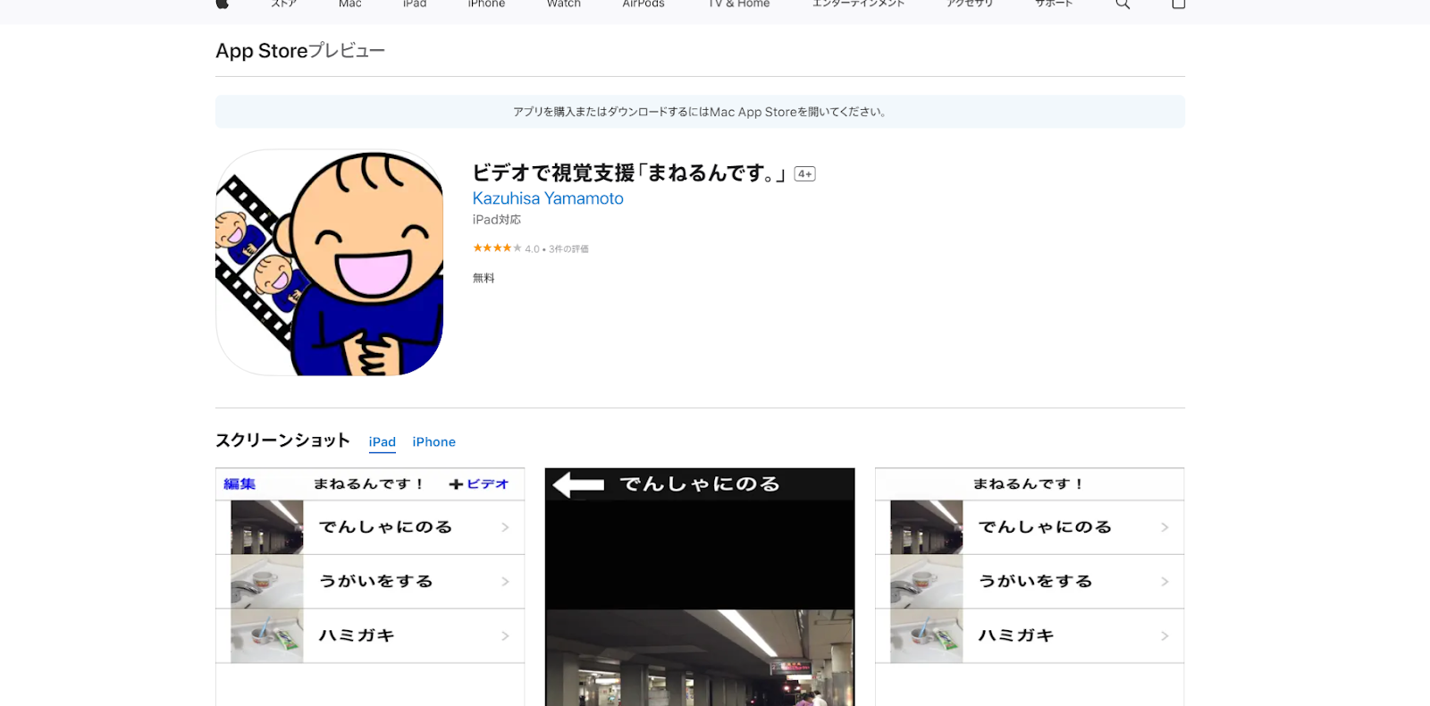Viewport: 1430px width, 706px height.
Task: Click the Apple logo in the navigation bar
Action: click(222, 4)
